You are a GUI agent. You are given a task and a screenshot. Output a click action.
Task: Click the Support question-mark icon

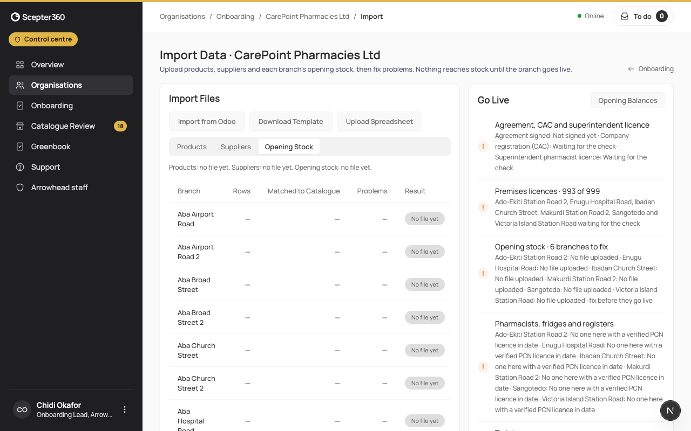click(x=20, y=167)
